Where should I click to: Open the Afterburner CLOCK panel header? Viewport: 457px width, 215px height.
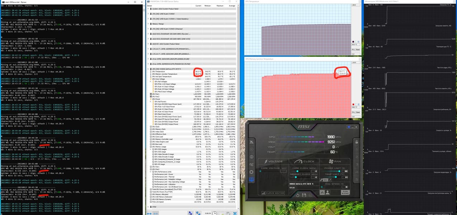[x=304, y=161]
